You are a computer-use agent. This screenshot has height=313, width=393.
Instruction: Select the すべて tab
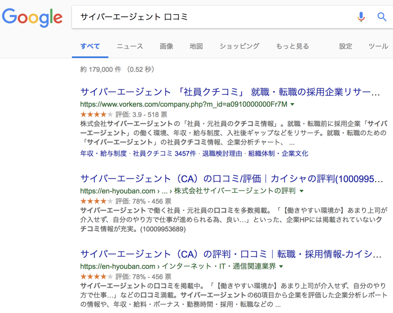(90, 46)
